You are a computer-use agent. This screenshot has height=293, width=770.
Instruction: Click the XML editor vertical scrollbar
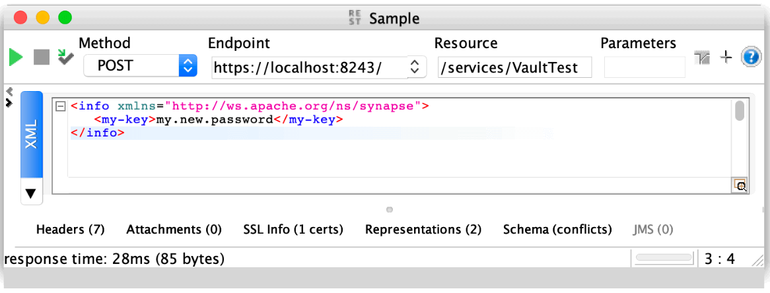[x=740, y=111]
